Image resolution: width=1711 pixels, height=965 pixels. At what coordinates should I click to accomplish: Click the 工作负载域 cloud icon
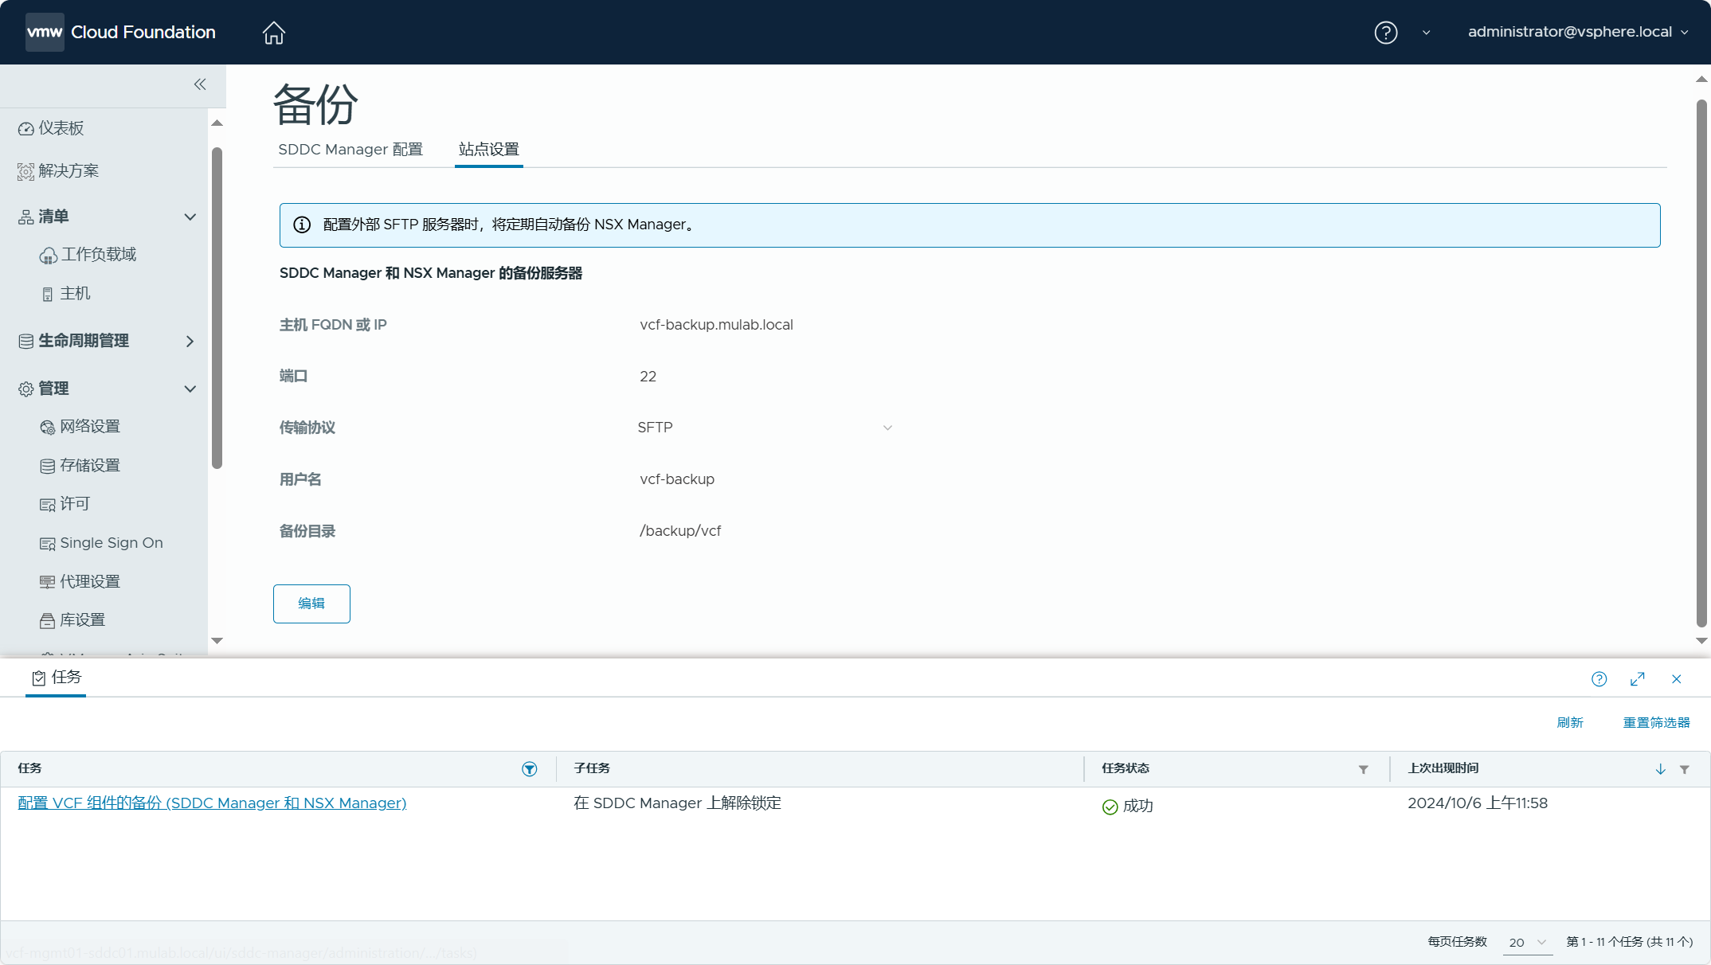48,256
